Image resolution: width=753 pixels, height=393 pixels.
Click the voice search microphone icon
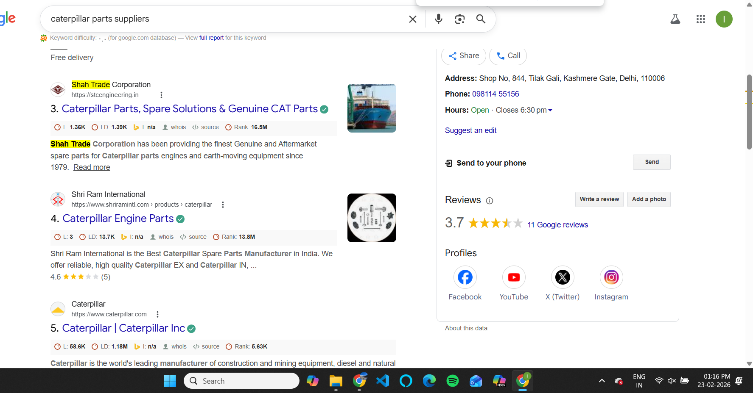tap(439, 19)
